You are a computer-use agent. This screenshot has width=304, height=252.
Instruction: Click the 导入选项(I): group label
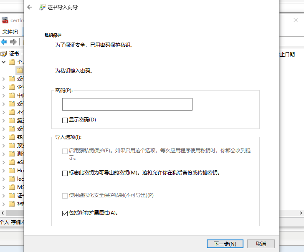[68, 137]
